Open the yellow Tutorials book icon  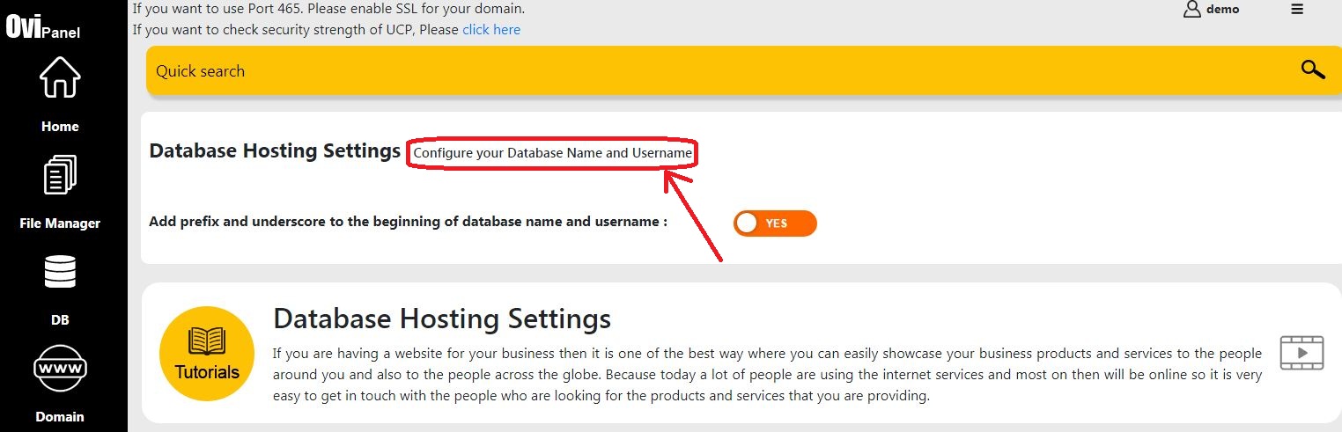pos(207,354)
